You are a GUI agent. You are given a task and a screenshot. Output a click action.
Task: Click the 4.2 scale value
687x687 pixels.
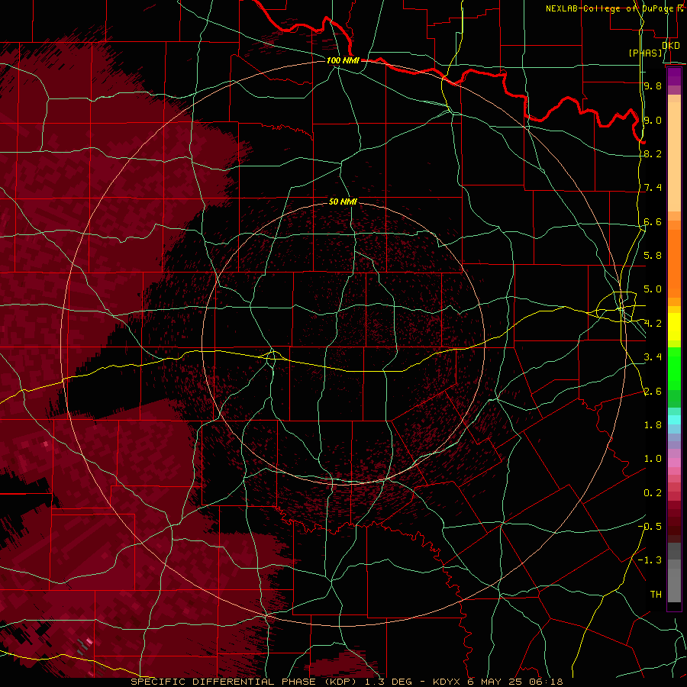click(653, 324)
